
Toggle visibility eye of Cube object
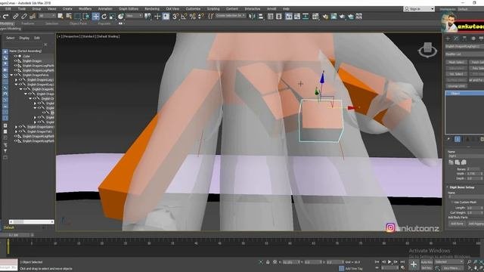click(16, 56)
